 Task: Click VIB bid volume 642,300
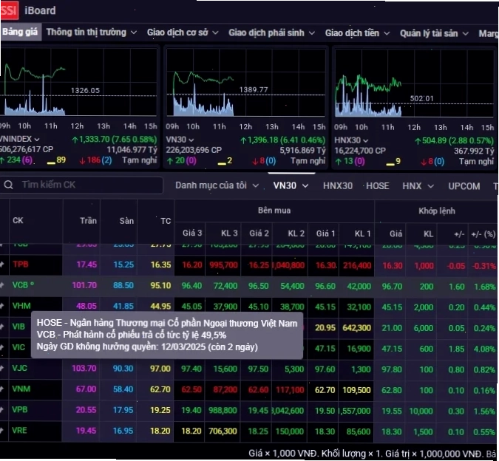[357, 328]
